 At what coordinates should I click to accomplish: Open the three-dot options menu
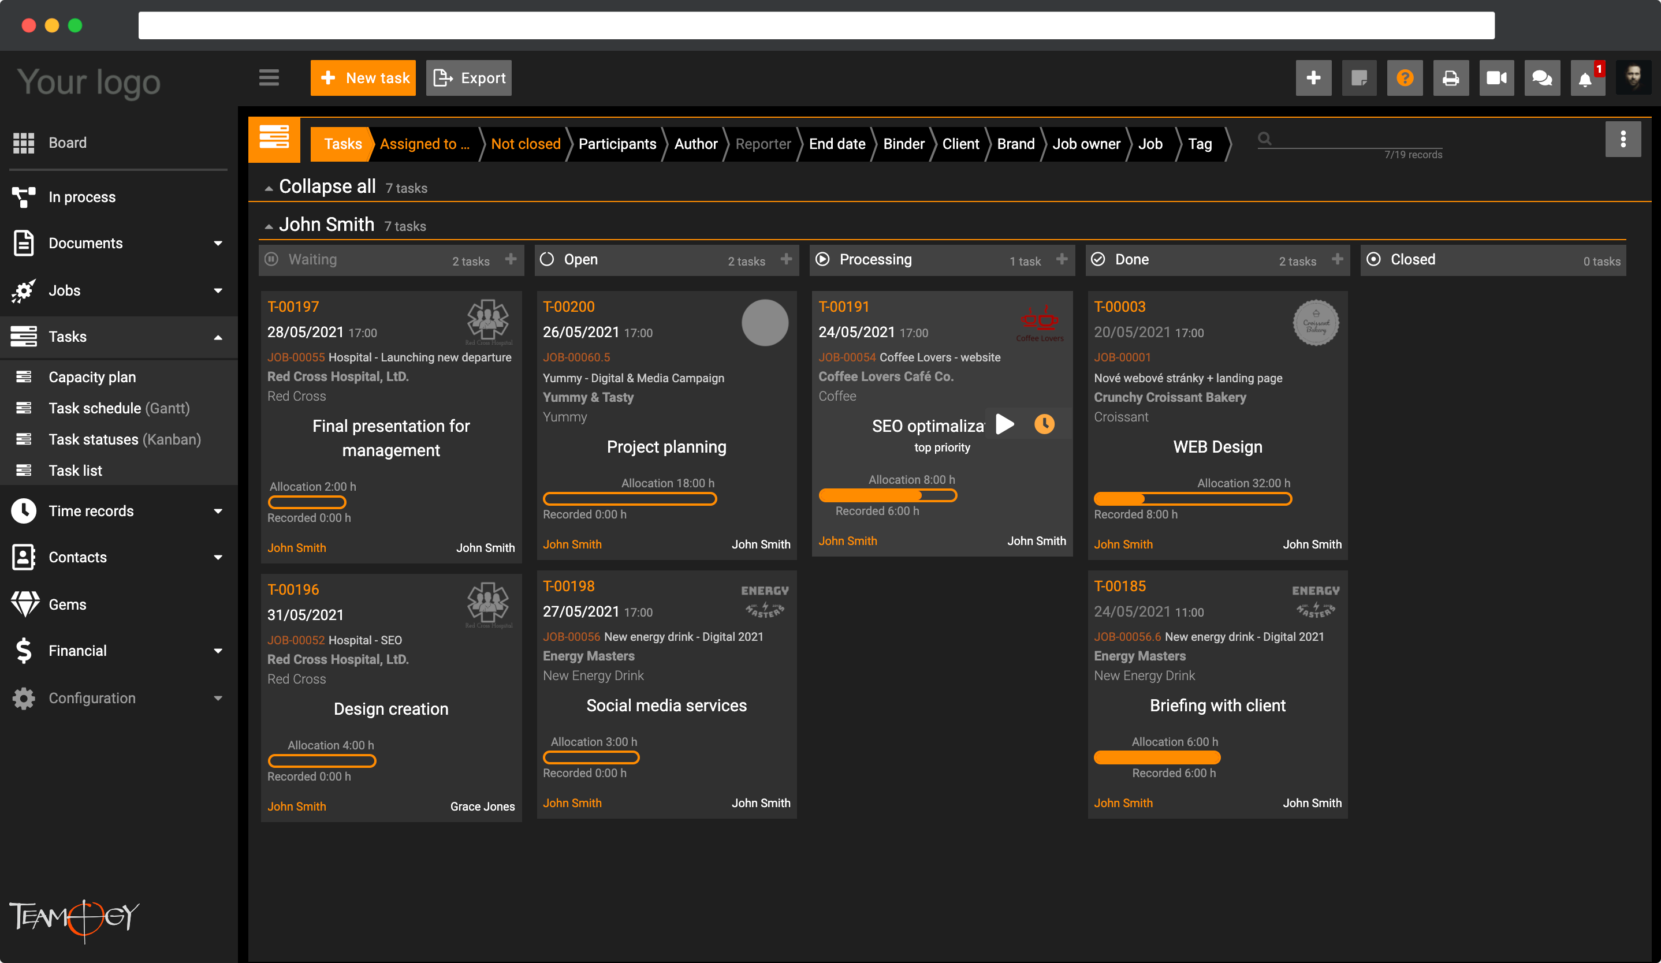(1623, 139)
